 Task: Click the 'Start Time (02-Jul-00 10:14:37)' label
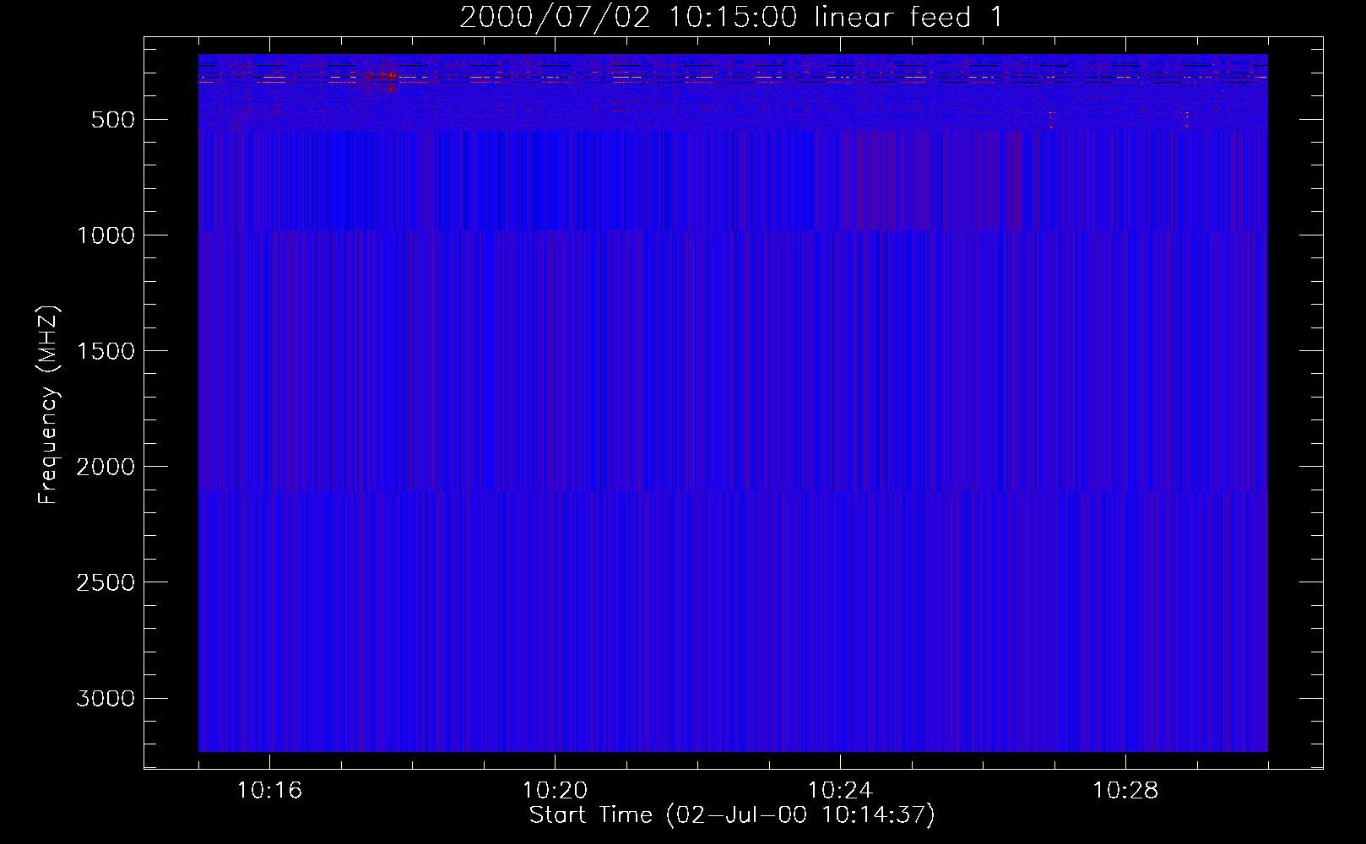coord(732,815)
